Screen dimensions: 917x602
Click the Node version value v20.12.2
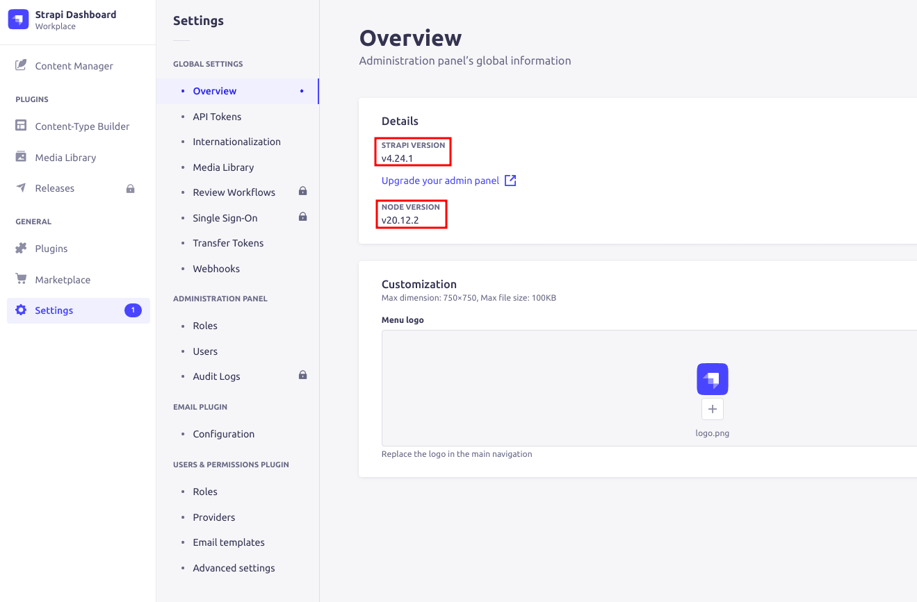point(400,220)
